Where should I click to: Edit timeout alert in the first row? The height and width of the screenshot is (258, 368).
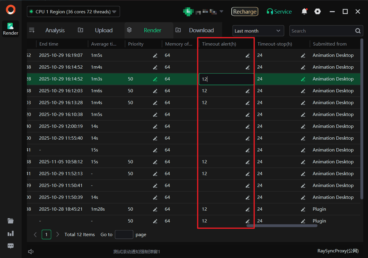coord(248,55)
